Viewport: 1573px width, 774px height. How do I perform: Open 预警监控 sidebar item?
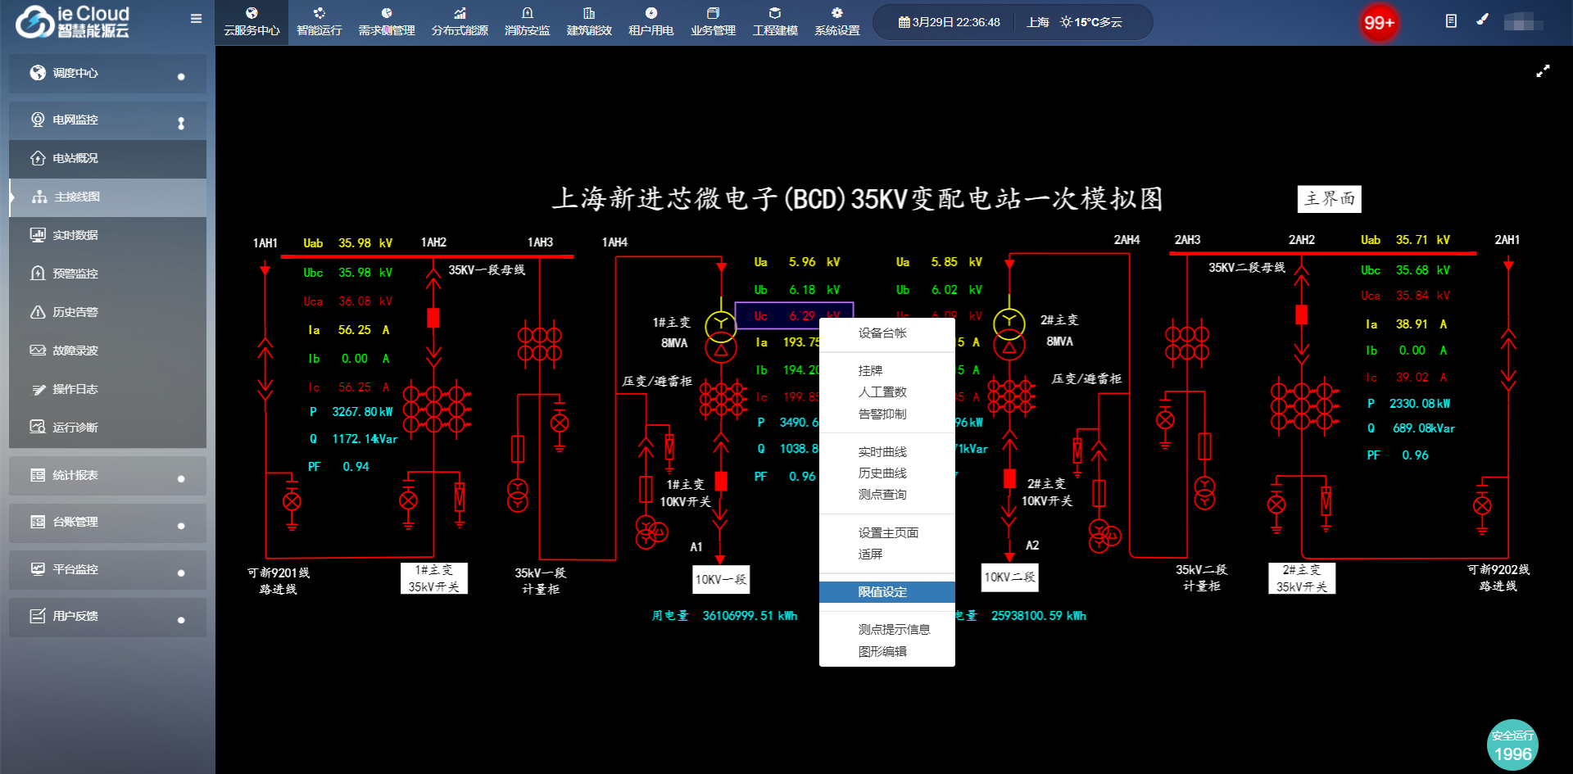(x=107, y=274)
